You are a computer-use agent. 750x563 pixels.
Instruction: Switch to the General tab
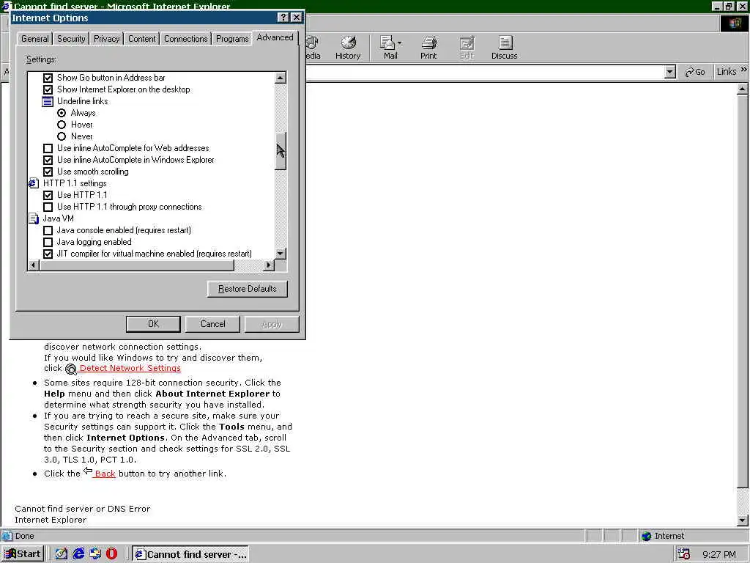coord(35,39)
